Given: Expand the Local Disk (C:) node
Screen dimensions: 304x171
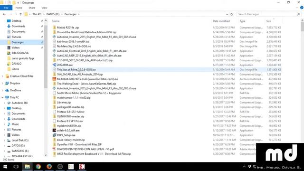Looking at the screenshot, I should (x=4, y=140).
